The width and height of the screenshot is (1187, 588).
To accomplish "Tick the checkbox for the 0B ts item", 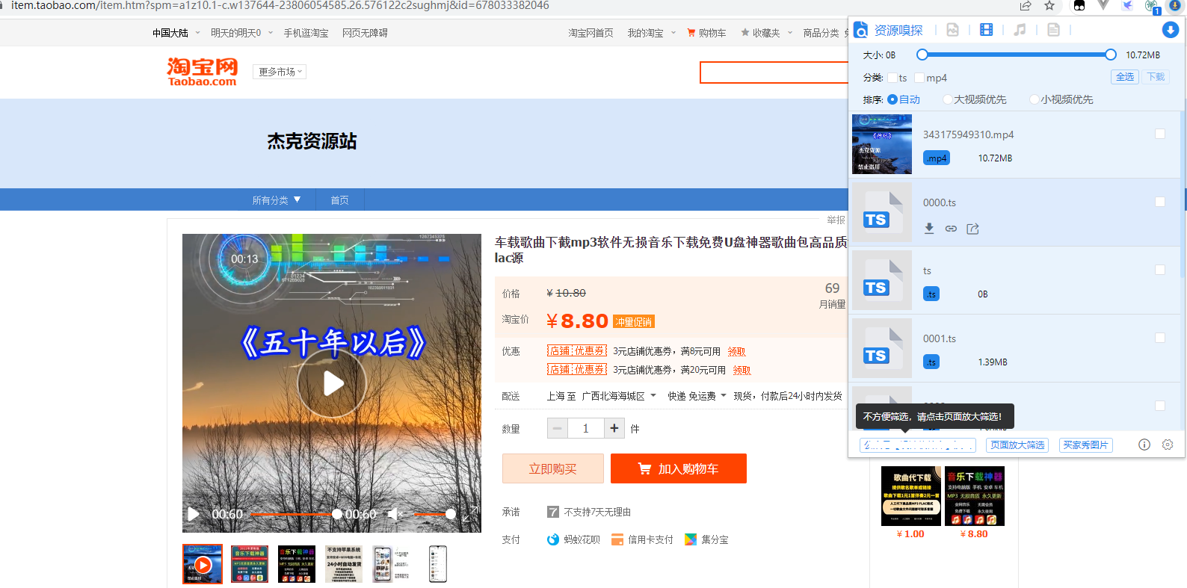I will pos(1160,270).
